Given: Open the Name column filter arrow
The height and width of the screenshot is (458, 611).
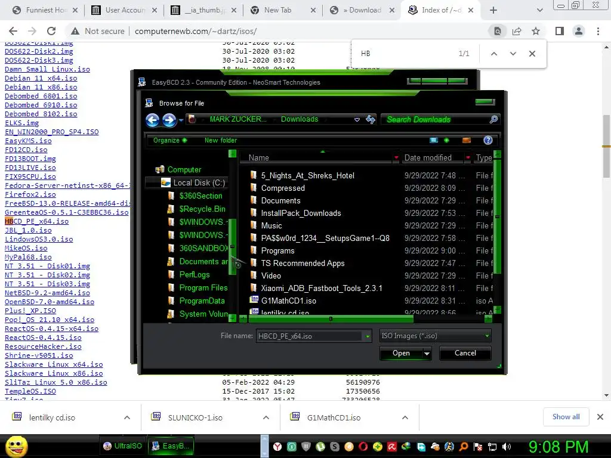Looking at the screenshot, I should [x=396, y=157].
